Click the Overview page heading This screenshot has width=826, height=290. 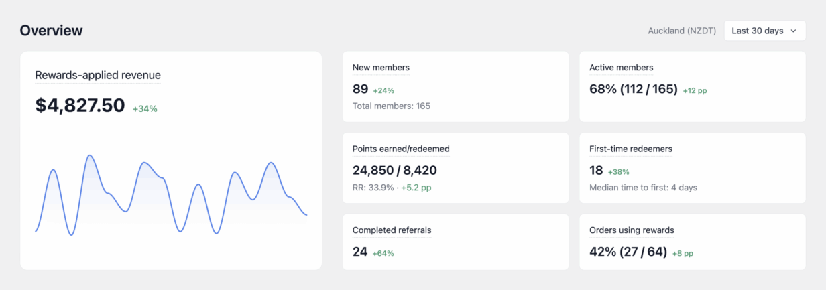point(52,31)
